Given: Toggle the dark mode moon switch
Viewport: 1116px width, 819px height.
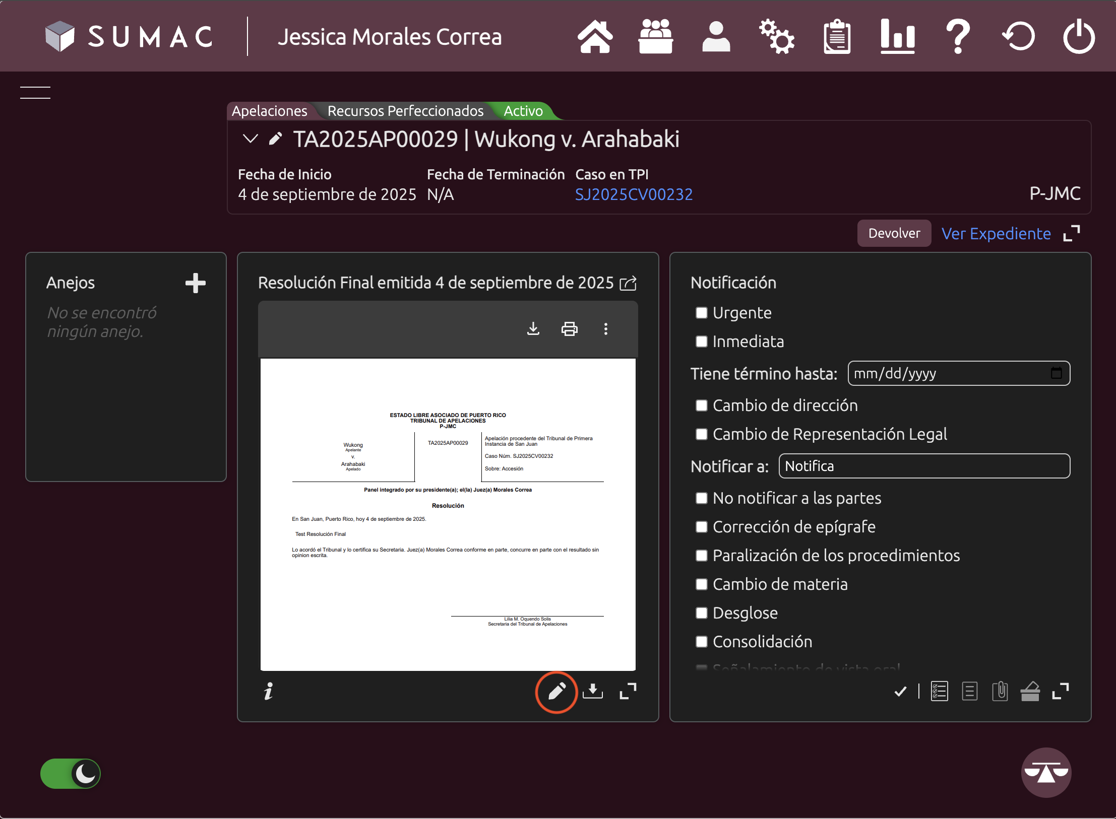Looking at the screenshot, I should [71, 773].
